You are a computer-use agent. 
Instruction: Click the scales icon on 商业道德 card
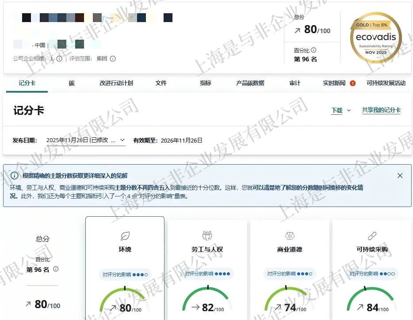click(290, 236)
